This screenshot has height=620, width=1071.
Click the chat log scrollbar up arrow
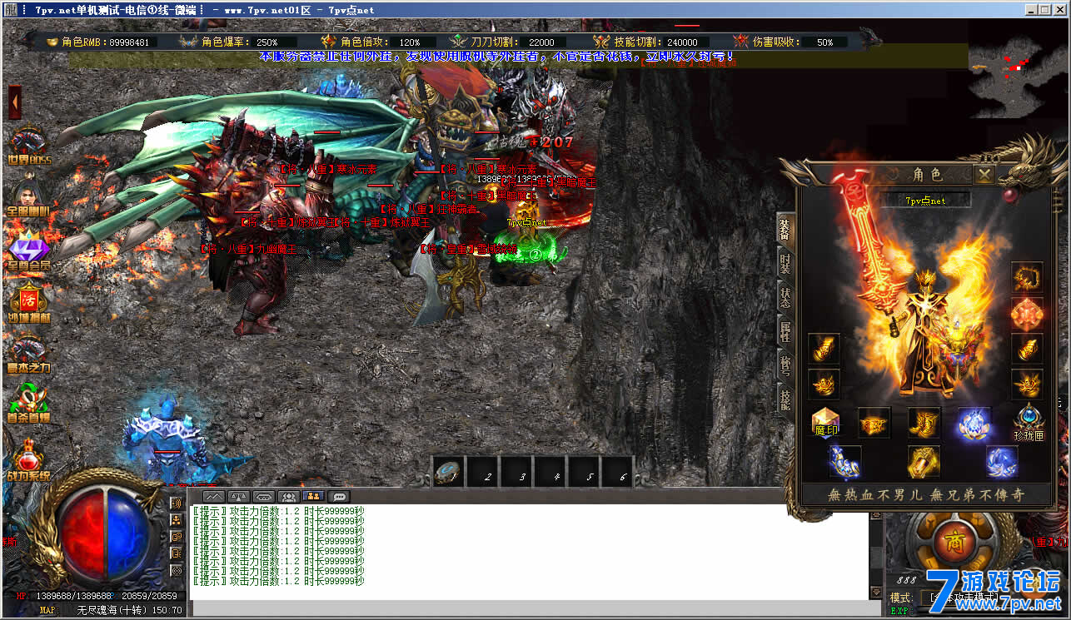tap(875, 516)
